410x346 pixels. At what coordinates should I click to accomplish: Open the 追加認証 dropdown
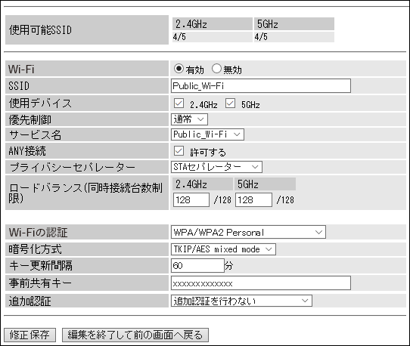click(241, 301)
